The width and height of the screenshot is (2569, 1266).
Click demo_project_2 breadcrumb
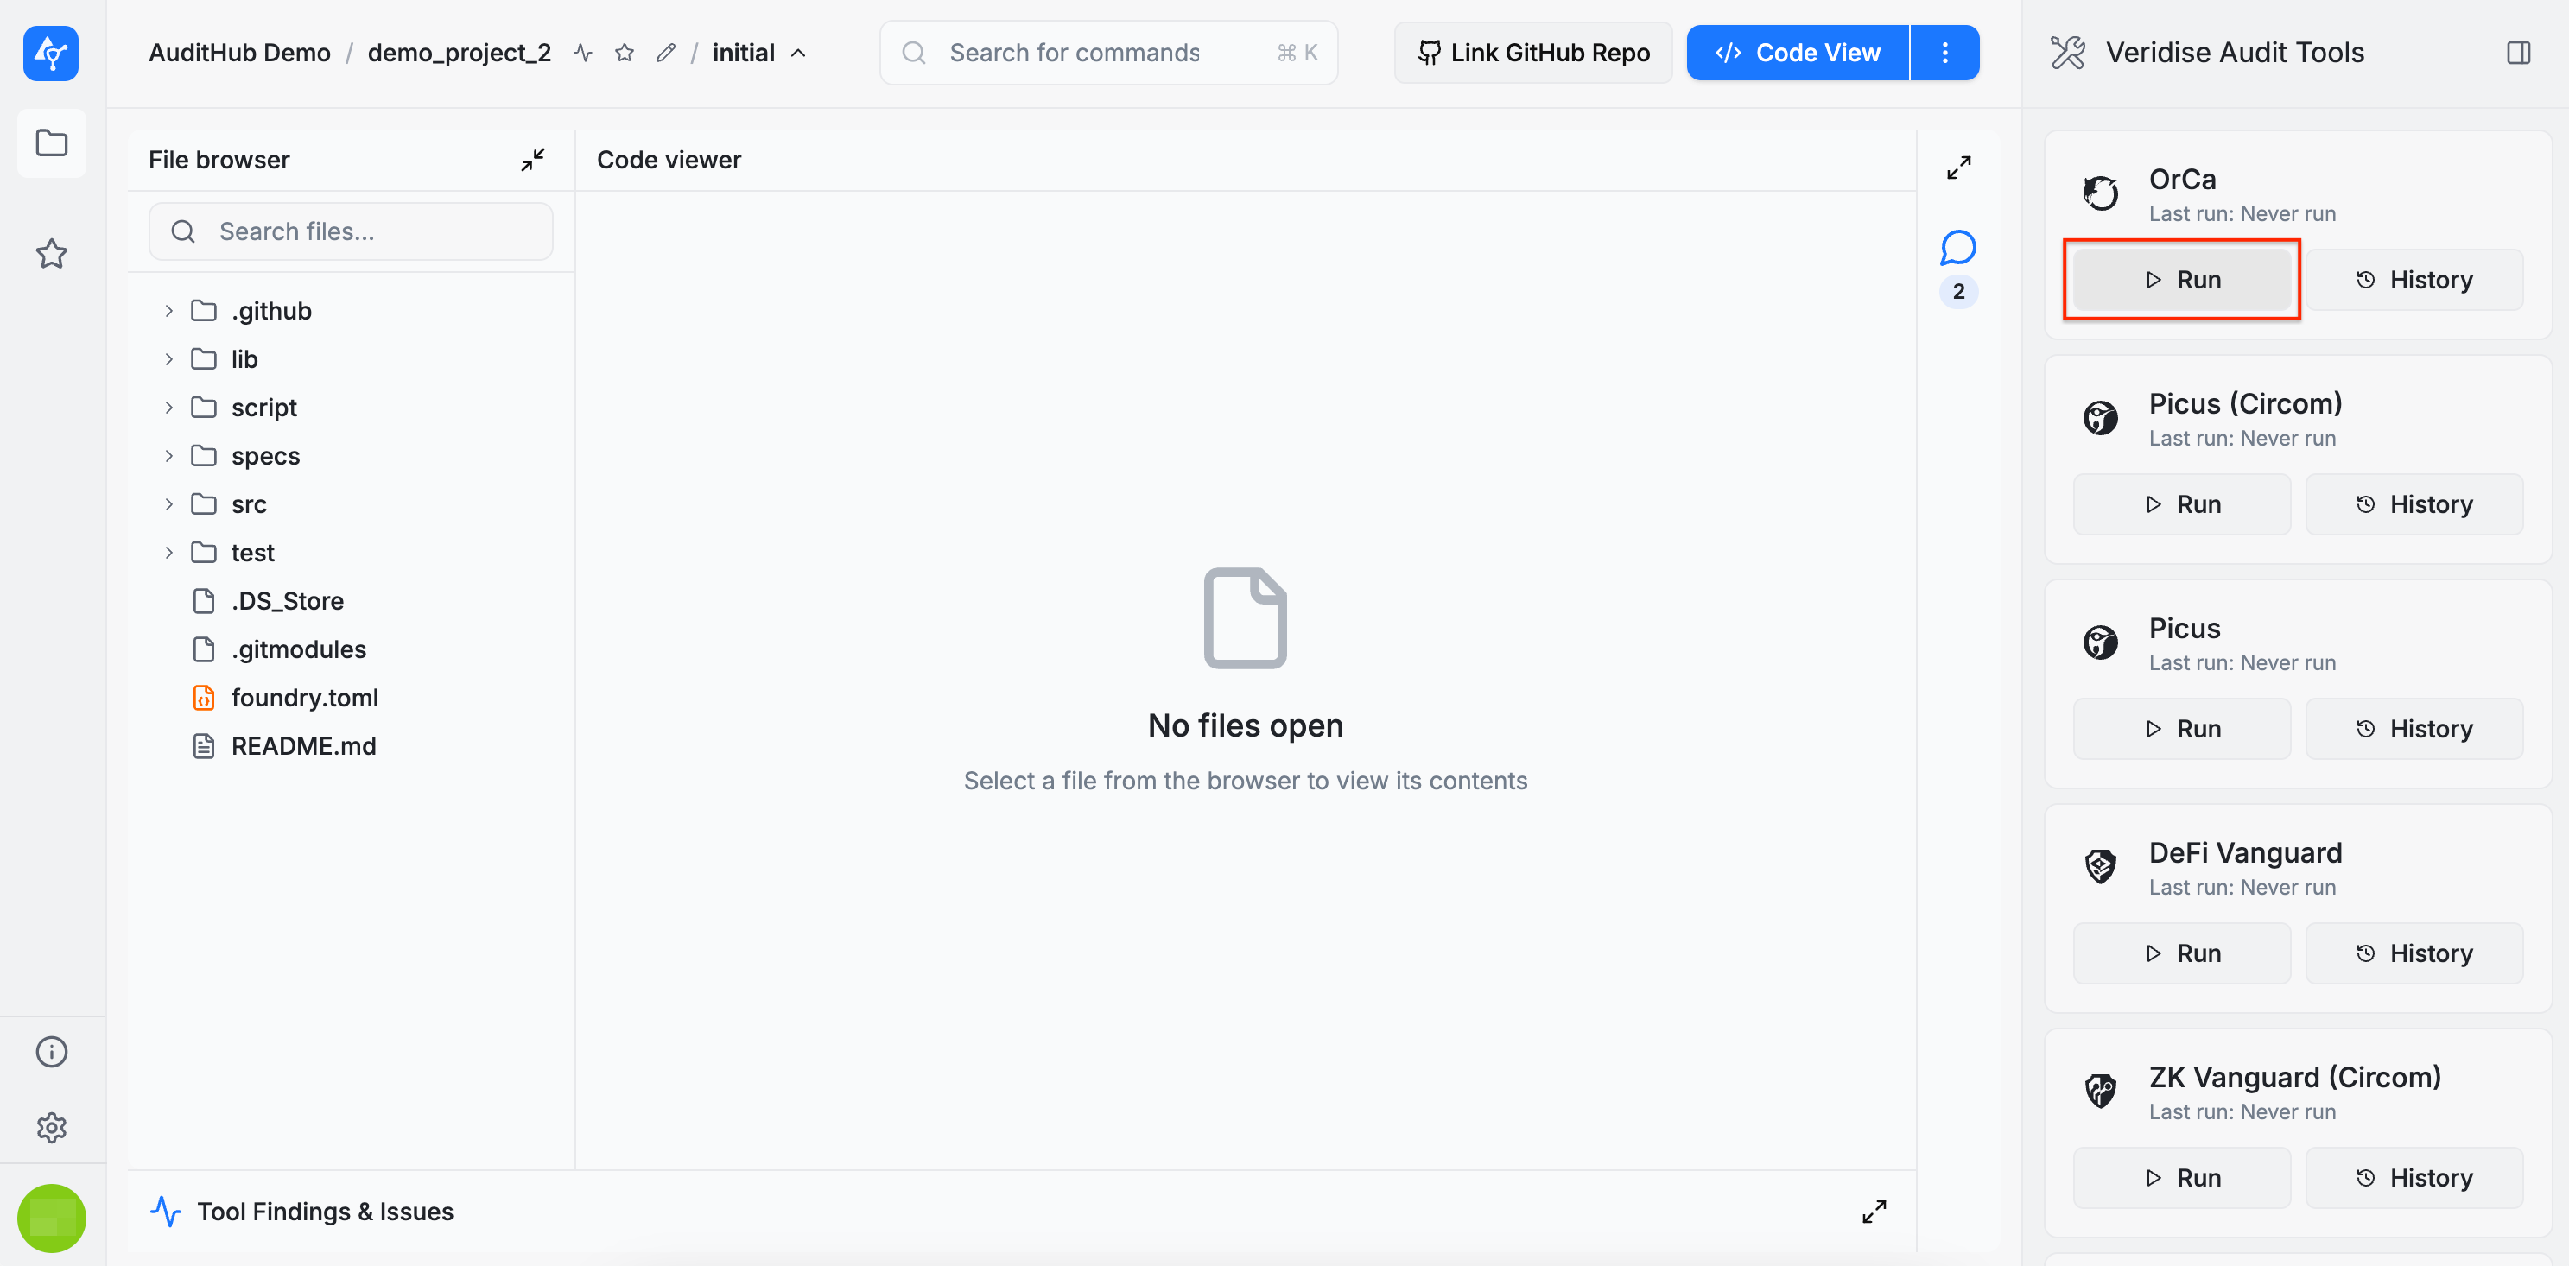459,53
